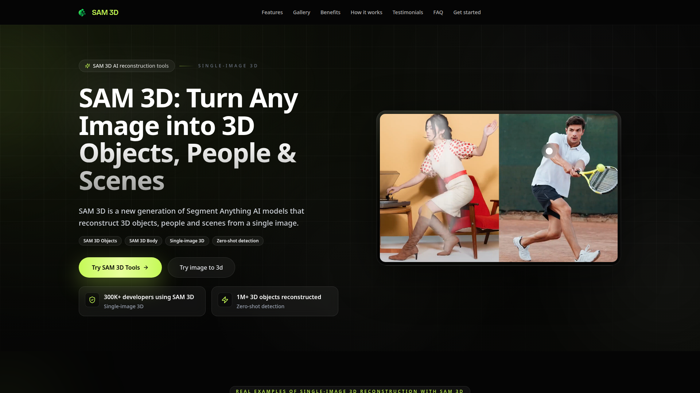Select the Zero-shot detection tag
Viewport: 700px width, 393px height.
(238, 241)
